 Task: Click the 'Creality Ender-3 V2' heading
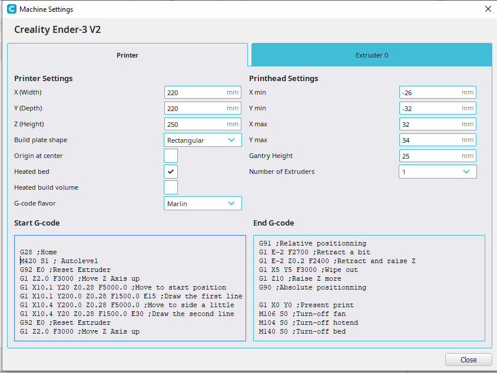click(x=57, y=29)
